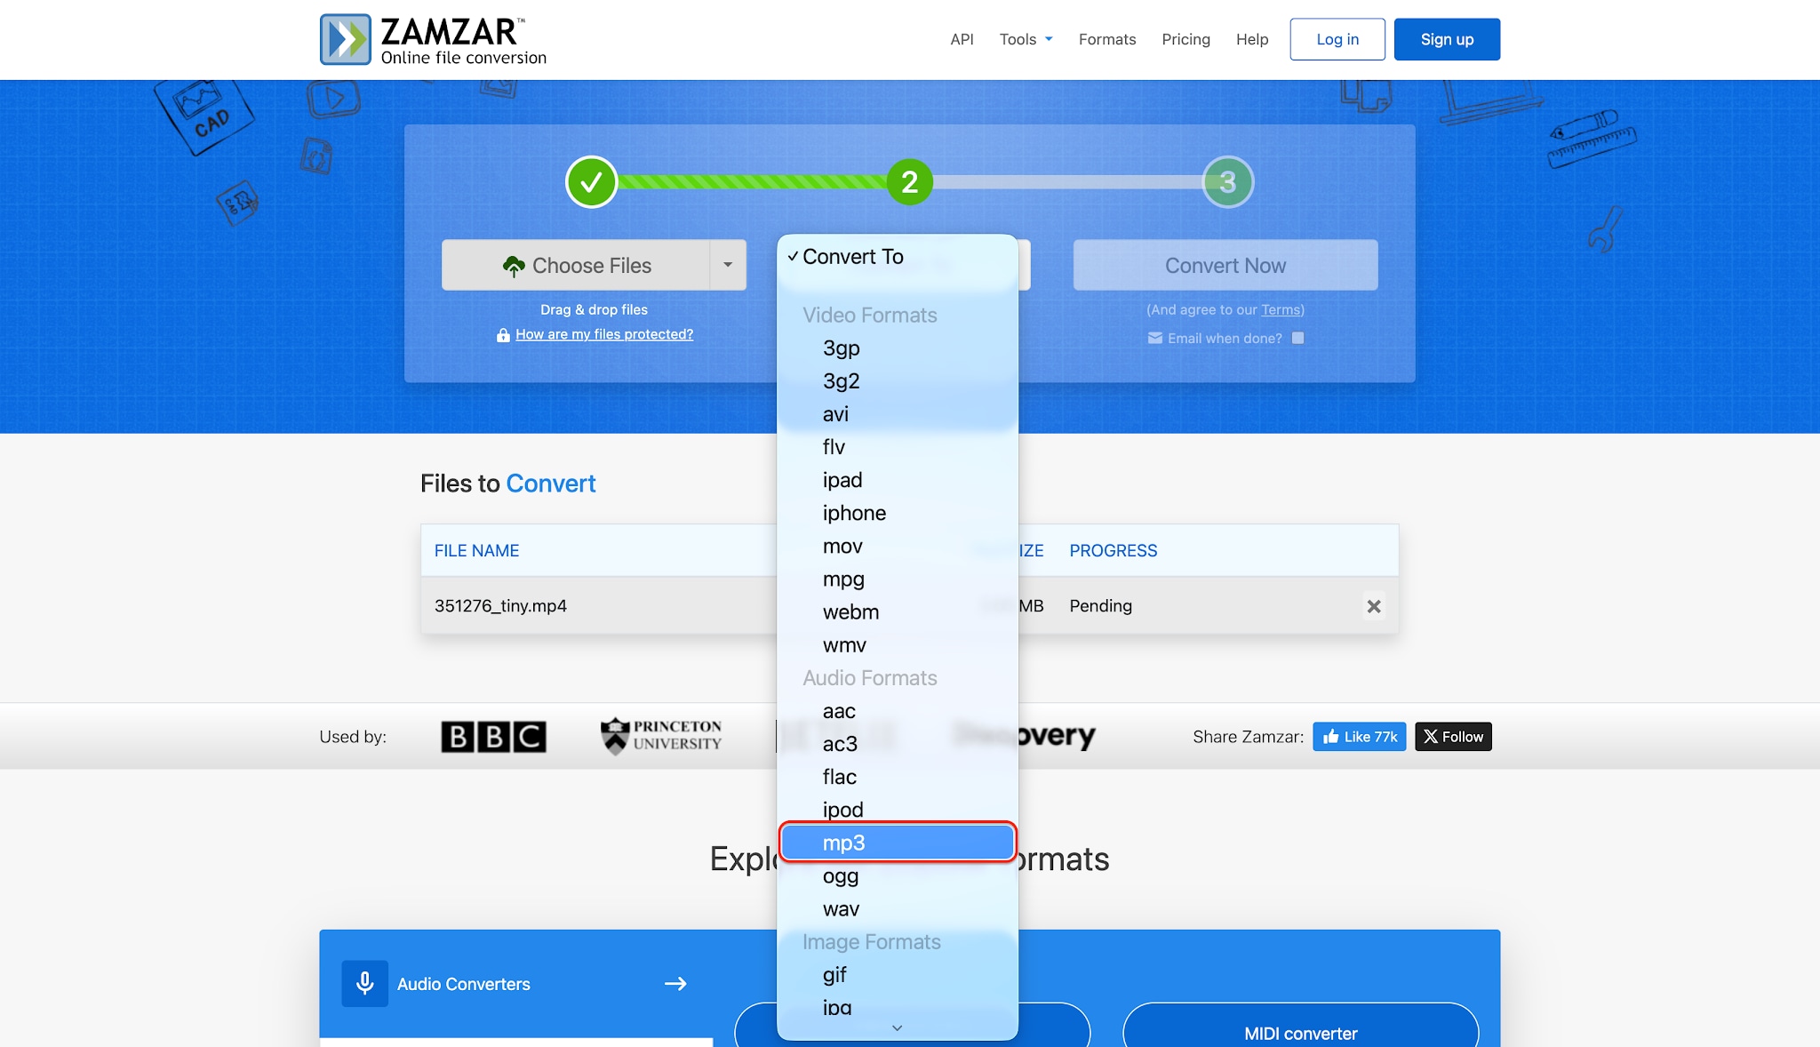
Task: Click the microphone Audio Converters icon
Action: (364, 983)
